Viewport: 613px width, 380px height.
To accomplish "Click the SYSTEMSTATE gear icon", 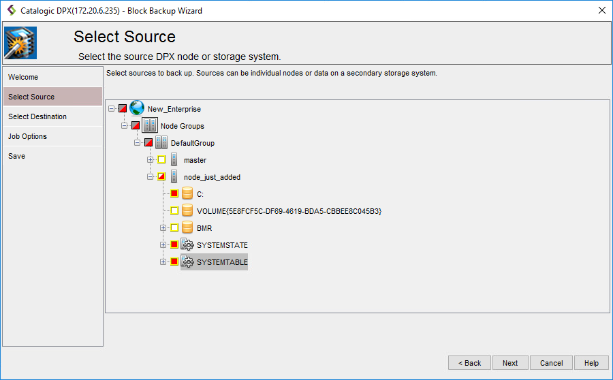I will pyautogui.click(x=187, y=244).
